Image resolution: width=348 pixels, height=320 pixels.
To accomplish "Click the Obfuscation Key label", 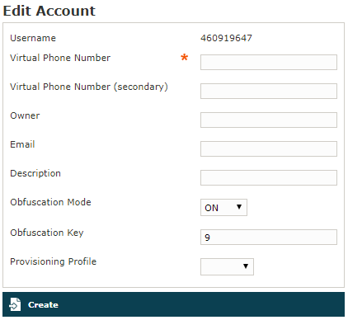I will (x=47, y=233).
